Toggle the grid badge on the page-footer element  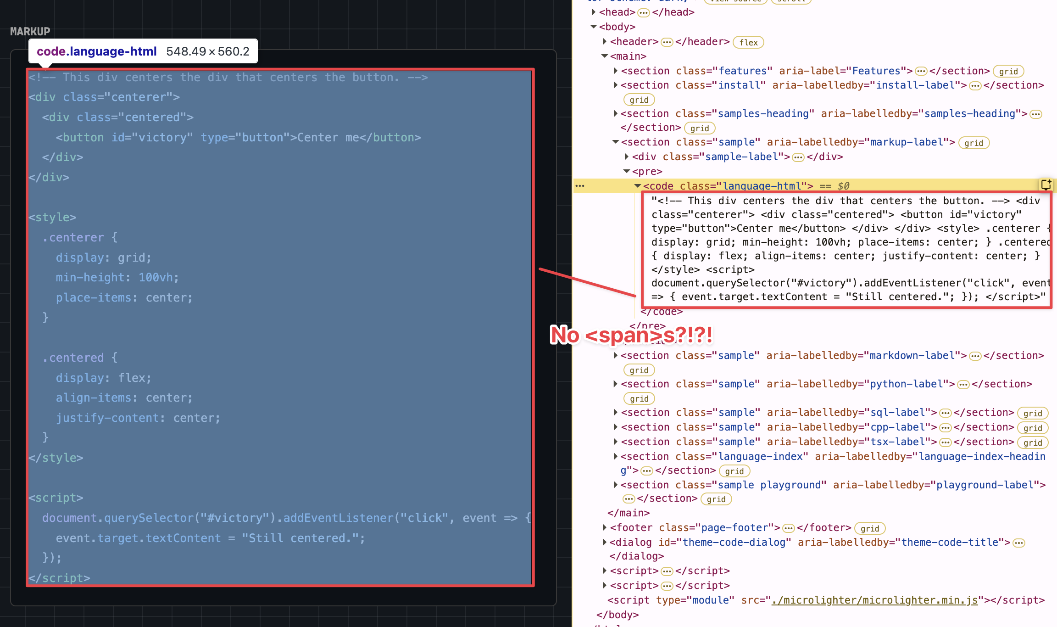[x=869, y=528]
